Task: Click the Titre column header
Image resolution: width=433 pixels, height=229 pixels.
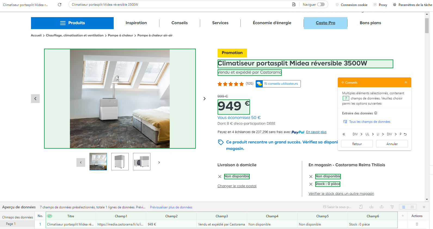Action: point(71,216)
